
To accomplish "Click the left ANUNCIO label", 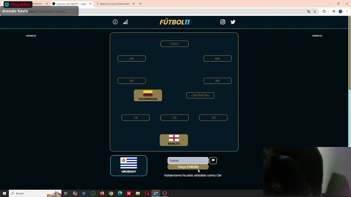I will click(31, 36).
